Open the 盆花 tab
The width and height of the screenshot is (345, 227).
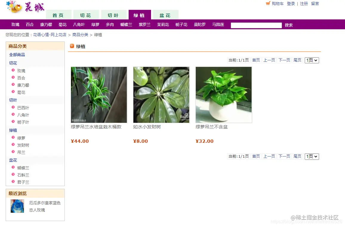165,15
